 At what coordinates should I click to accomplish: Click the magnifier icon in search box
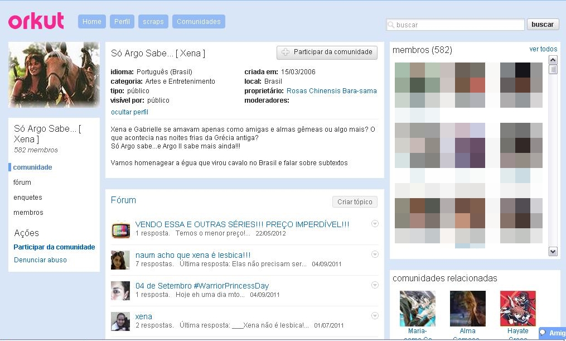(390, 25)
